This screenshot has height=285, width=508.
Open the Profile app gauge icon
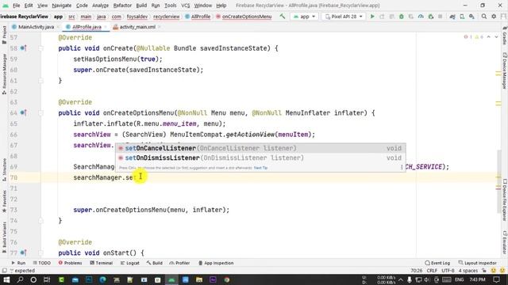(x=421, y=16)
